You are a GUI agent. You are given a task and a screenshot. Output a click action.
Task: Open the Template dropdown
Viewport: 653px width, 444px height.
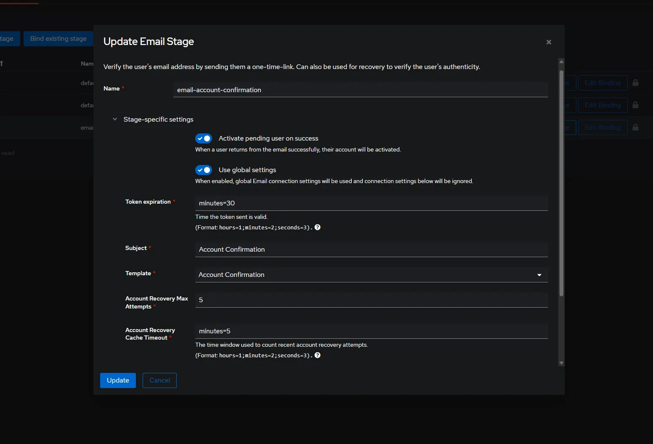371,275
